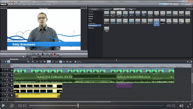Image resolution: width=193 pixels, height=109 pixels.
Task: Click the redo arrow in timeline toolbar
Action: coord(33,62)
